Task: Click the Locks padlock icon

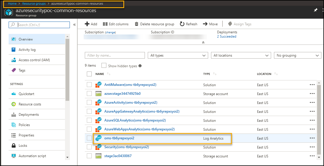Action: tap(14, 146)
